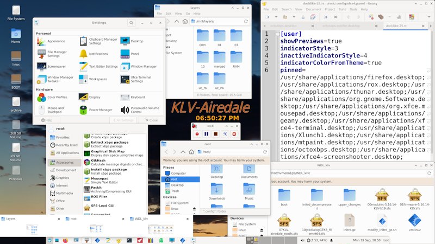Launch Firefox from the dock panel
The width and height of the screenshot is (435, 244).
tap(65, 240)
